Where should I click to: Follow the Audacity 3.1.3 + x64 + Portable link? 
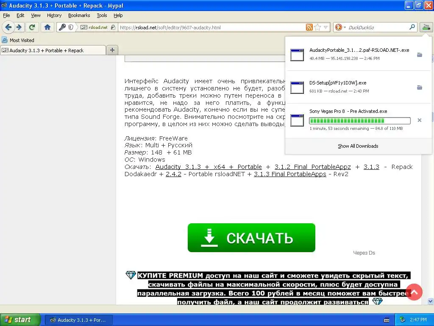pyautogui.click(x=209, y=167)
